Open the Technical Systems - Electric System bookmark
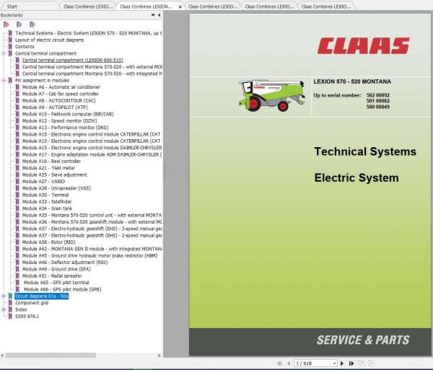433x370 pixels. (88, 33)
